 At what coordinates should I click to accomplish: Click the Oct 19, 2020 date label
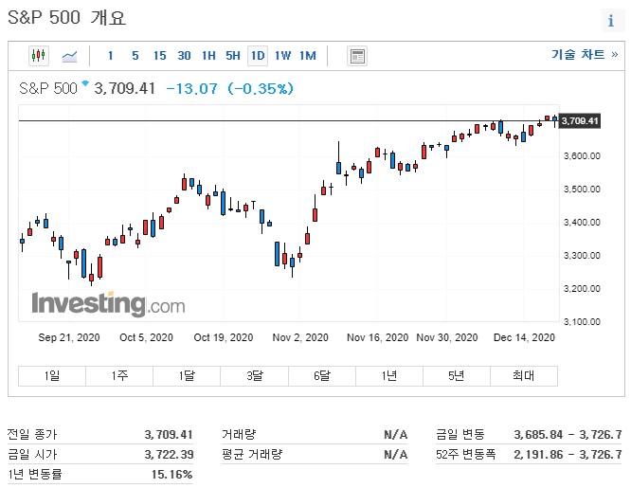click(224, 337)
